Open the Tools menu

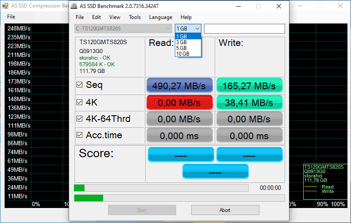click(135, 17)
